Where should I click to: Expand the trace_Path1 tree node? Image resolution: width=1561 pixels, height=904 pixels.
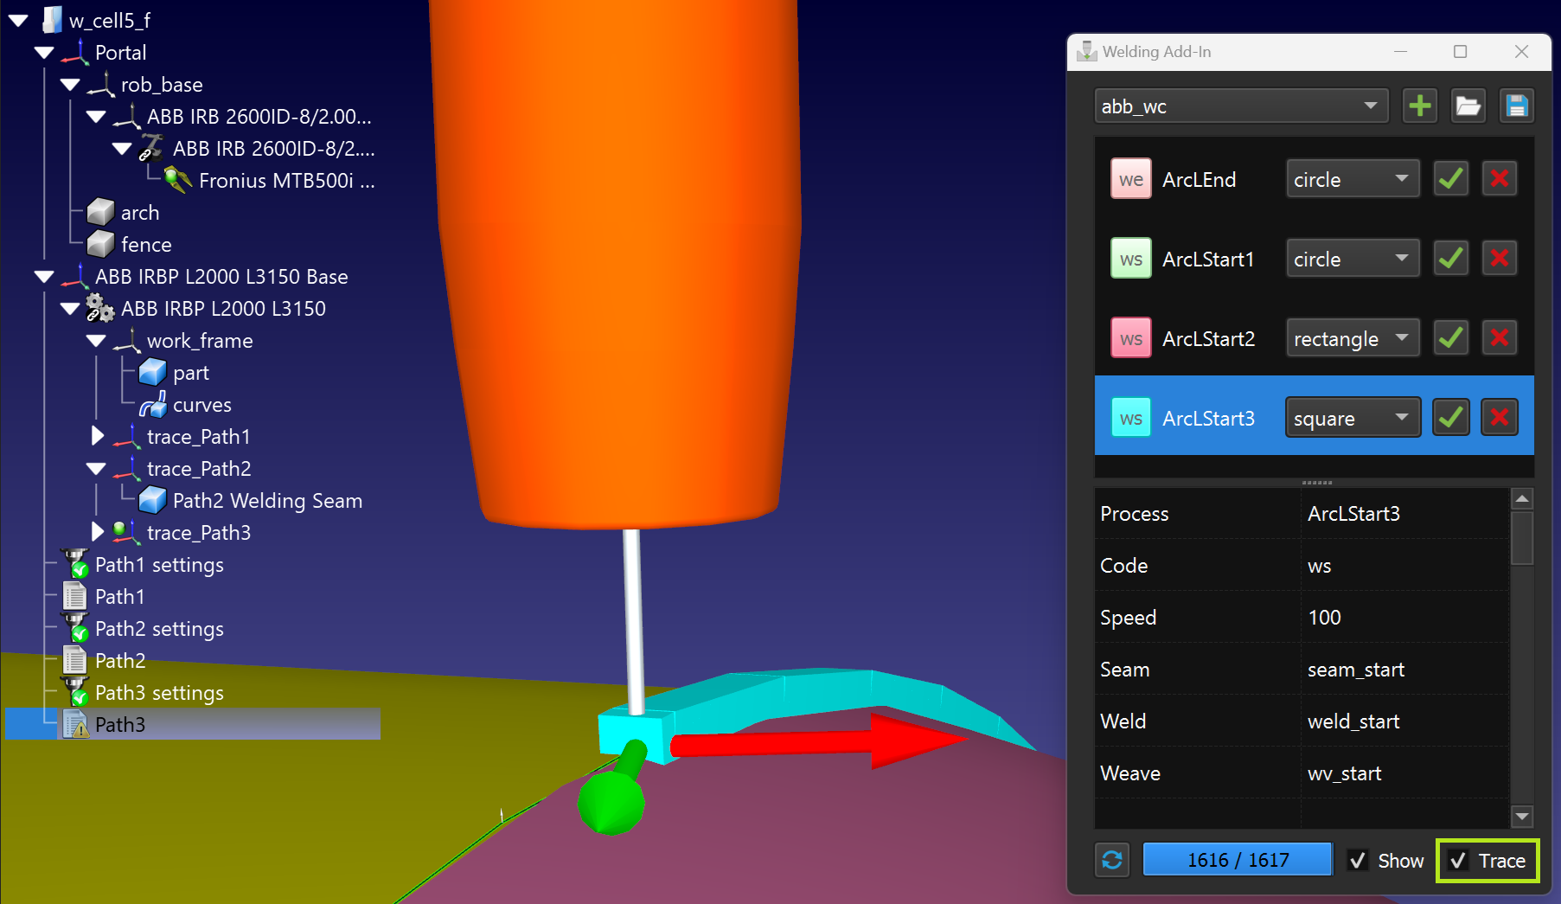tap(98, 436)
